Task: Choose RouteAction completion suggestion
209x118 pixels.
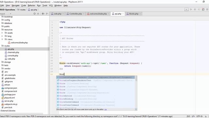Action: (x=96, y=96)
